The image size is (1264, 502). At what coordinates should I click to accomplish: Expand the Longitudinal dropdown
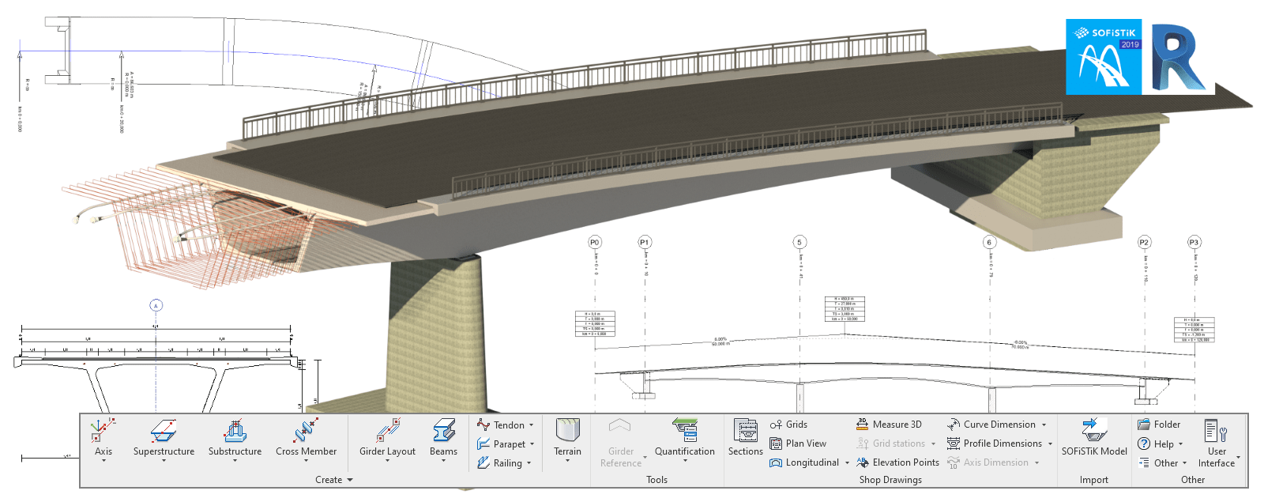pyautogui.click(x=847, y=463)
